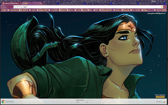Select the second, dimmed Apps page indicator
Image resolution: width=168 pixels, height=105 pixels.
point(89,101)
